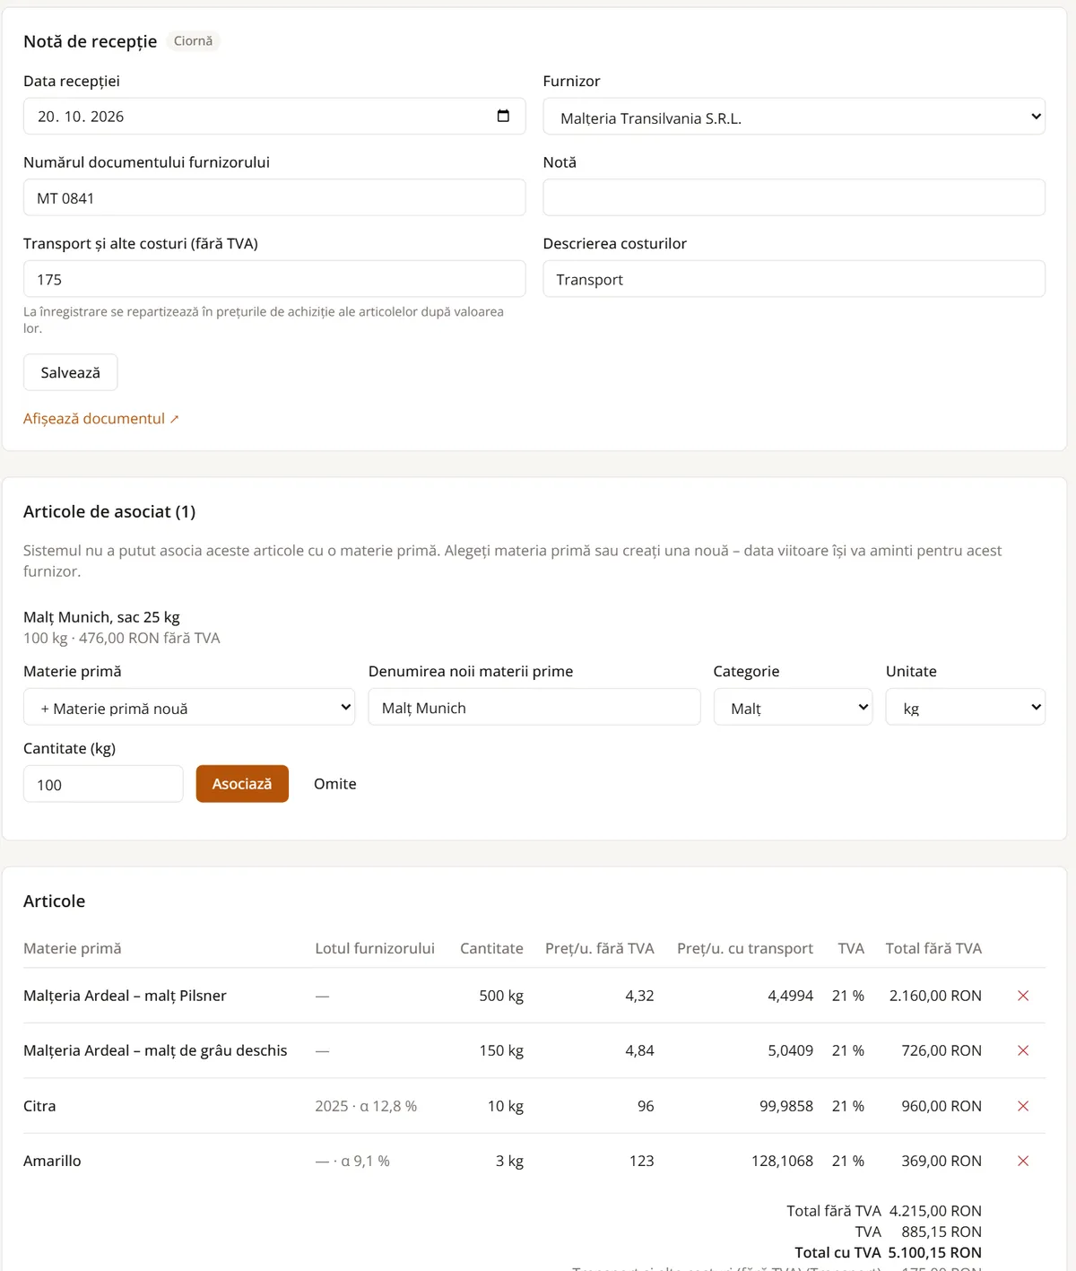The height and width of the screenshot is (1271, 1076).
Task: Click the Malț Munich, sac 25 kg item title
Action: pyautogui.click(x=101, y=617)
